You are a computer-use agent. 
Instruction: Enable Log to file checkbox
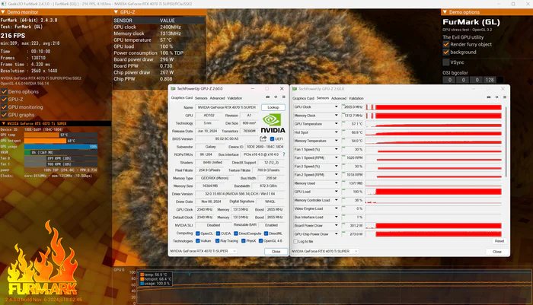(295, 241)
